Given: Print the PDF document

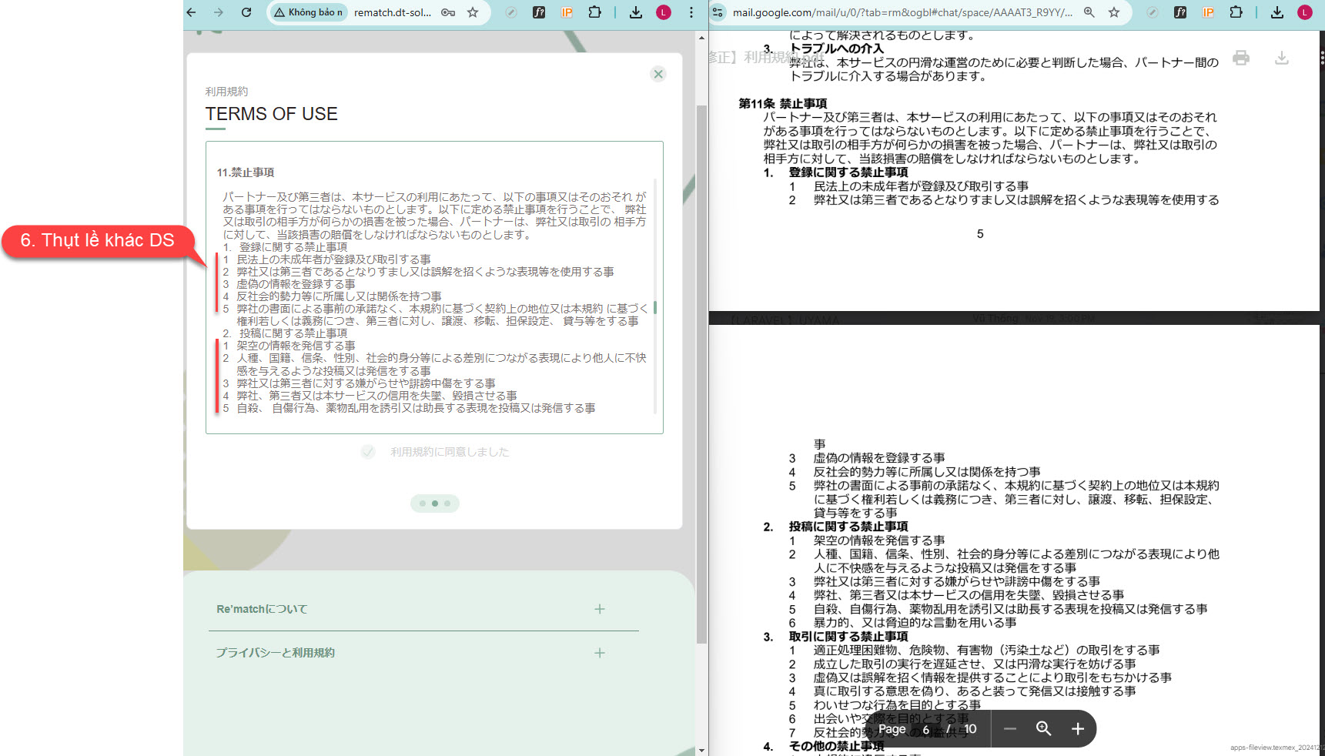Looking at the screenshot, I should pyautogui.click(x=1240, y=58).
